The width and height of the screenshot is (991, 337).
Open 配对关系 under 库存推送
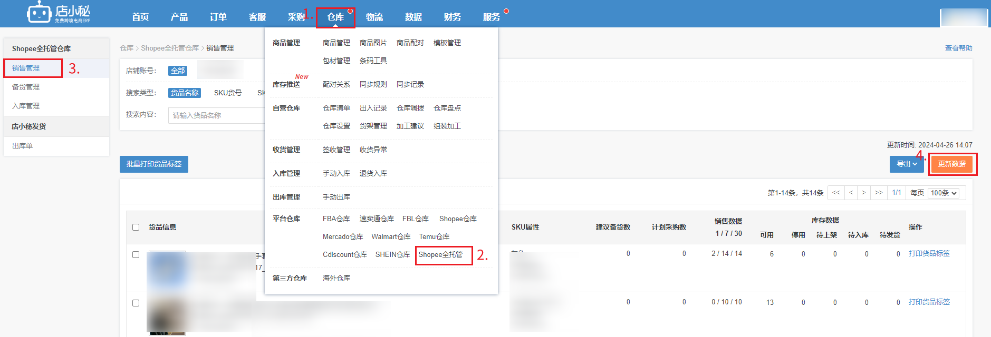tap(336, 84)
